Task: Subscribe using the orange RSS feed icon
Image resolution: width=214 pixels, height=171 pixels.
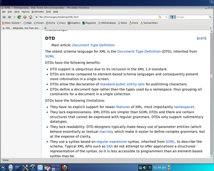Action: [x=160, y=17]
